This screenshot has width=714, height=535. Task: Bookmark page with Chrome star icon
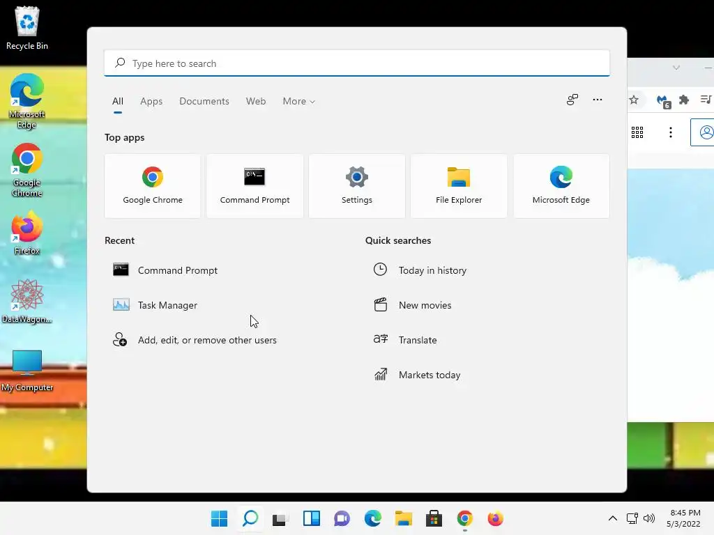pyautogui.click(x=634, y=100)
